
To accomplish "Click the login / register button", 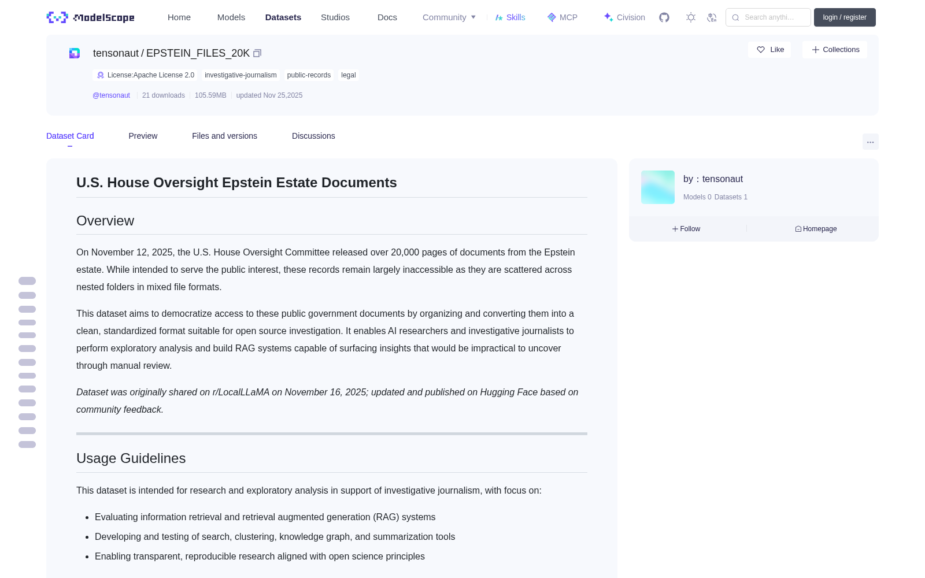I will (x=845, y=17).
